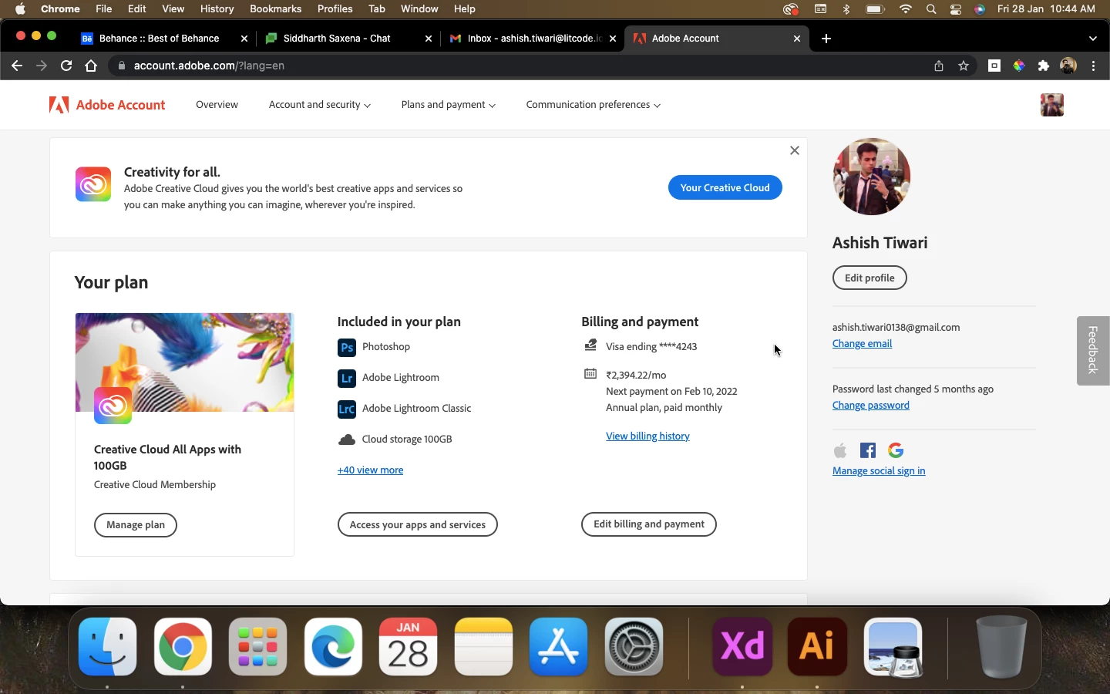Click the Visa payment card icon
This screenshot has width=1110, height=694.
(x=590, y=345)
